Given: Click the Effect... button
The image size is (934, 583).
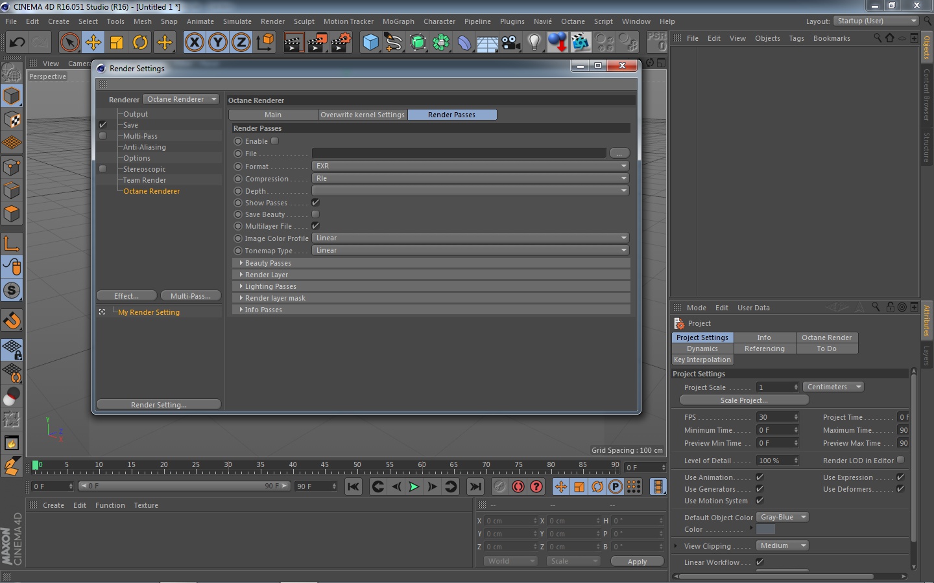Looking at the screenshot, I should tap(126, 296).
